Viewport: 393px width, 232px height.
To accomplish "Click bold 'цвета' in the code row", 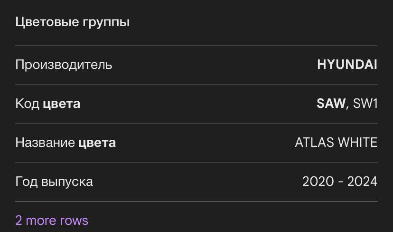I will tap(61, 105).
